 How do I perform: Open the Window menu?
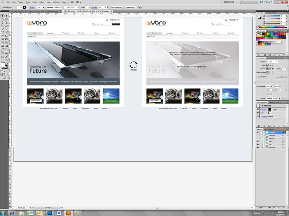[x=56, y=3]
